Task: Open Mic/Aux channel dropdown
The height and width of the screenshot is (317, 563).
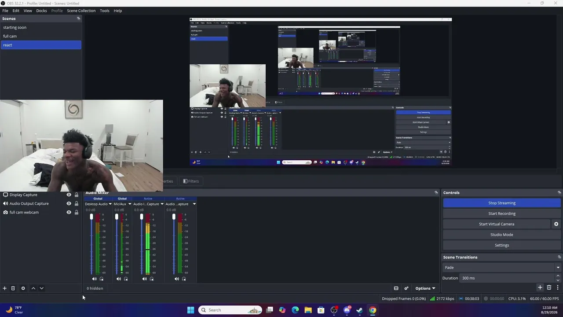Action: 130,204
